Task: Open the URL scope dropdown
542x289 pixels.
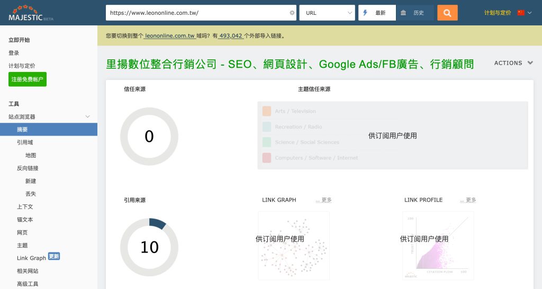Action: point(327,13)
